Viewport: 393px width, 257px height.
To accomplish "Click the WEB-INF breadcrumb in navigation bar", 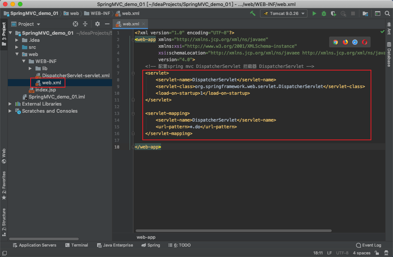I will click(97, 13).
